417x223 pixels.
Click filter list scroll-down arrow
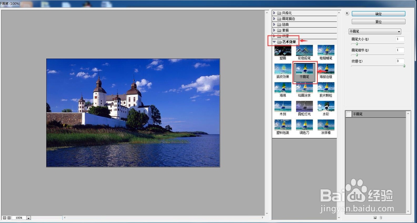[339, 218]
